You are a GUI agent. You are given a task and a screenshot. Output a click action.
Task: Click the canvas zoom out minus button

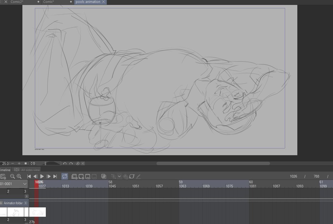tap(13, 163)
